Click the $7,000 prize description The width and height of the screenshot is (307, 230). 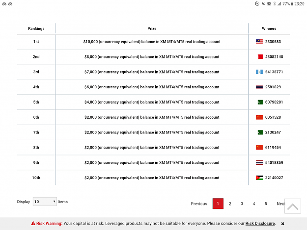152,72
